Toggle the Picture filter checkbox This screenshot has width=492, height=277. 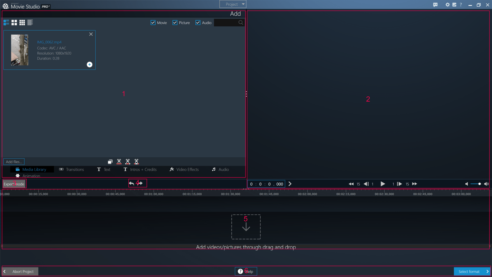pos(175,23)
